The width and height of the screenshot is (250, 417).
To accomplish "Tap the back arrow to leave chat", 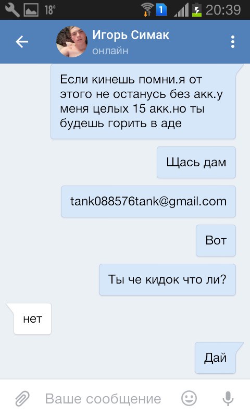I will [x=22, y=42].
